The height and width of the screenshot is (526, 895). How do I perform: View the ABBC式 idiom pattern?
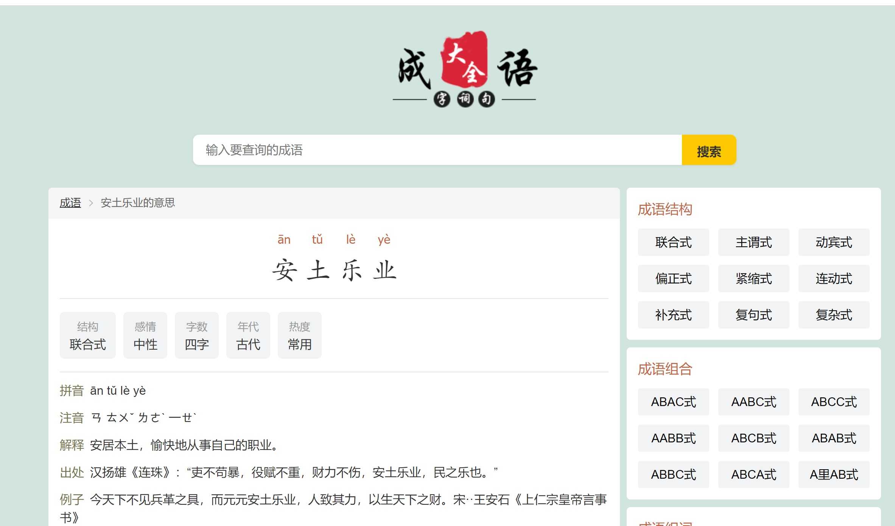click(x=674, y=475)
